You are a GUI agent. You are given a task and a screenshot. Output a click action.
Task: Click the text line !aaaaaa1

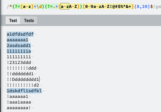[17, 96]
